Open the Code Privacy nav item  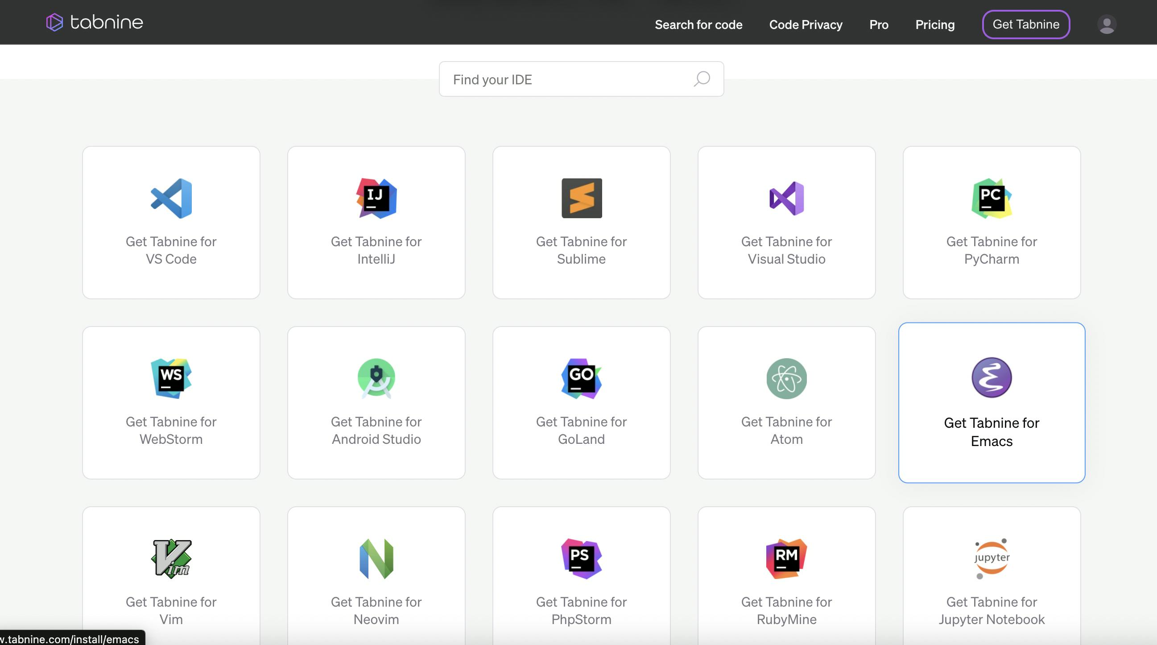click(806, 25)
